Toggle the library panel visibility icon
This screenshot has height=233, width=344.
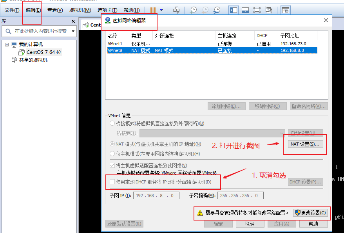234,10
